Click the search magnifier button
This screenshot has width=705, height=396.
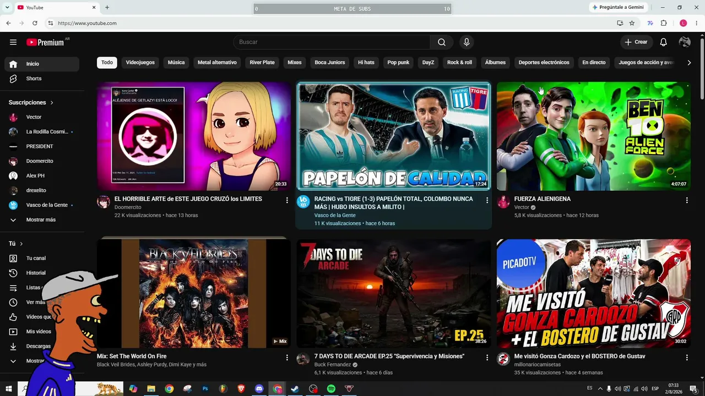tap(442, 42)
